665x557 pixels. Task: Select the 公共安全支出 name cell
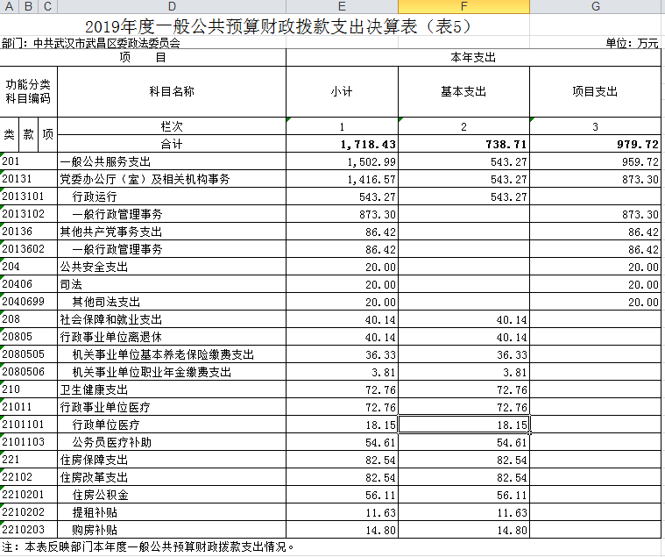(x=171, y=267)
